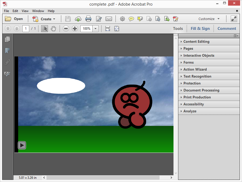Open the Attachments paperclip panel
The width and height of the screenshot is (242, 182).
coord(7,62)
